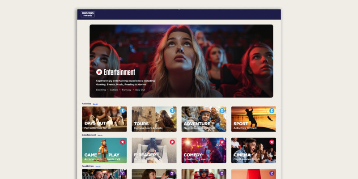The width and height of the screenshot is (358, 179).
Task: Open the E-Reader card
Action: click(154, 150)
